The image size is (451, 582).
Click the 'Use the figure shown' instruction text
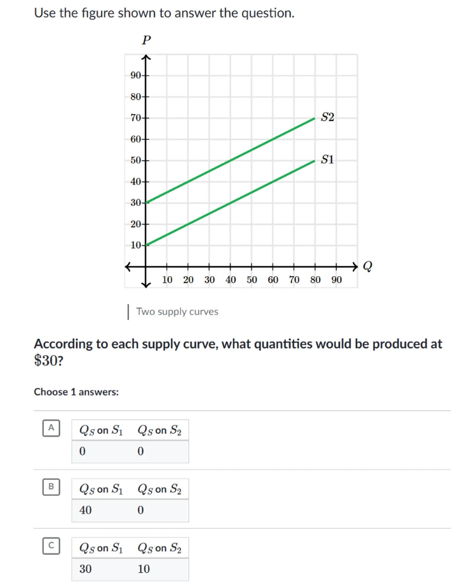pyautogui.click(x=164, y=13)
